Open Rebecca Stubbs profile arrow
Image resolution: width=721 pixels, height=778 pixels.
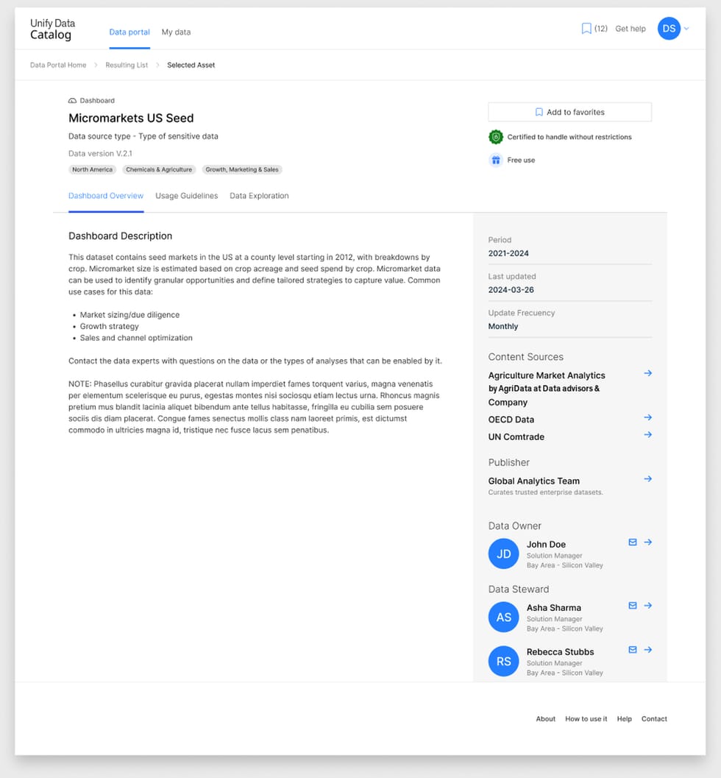pyautogui.click(x=647, y=650)
